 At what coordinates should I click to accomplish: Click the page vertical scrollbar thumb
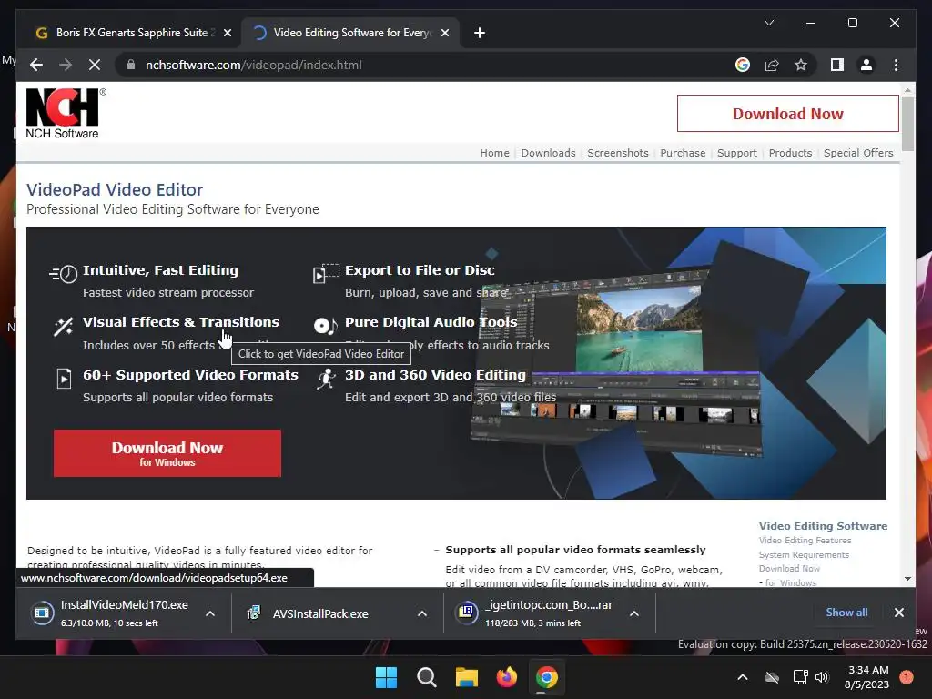tap(907, 124)
